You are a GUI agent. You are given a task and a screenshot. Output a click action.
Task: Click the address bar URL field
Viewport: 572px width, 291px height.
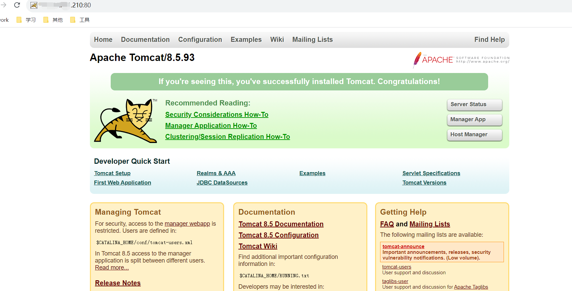[x=299, y=5]
